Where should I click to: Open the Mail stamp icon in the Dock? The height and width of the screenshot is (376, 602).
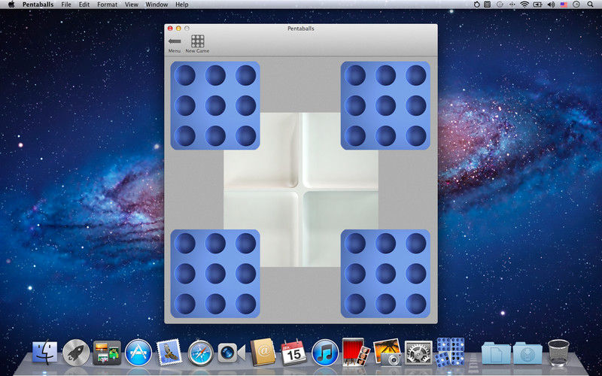pyautogui.click(x=169, y=352)
